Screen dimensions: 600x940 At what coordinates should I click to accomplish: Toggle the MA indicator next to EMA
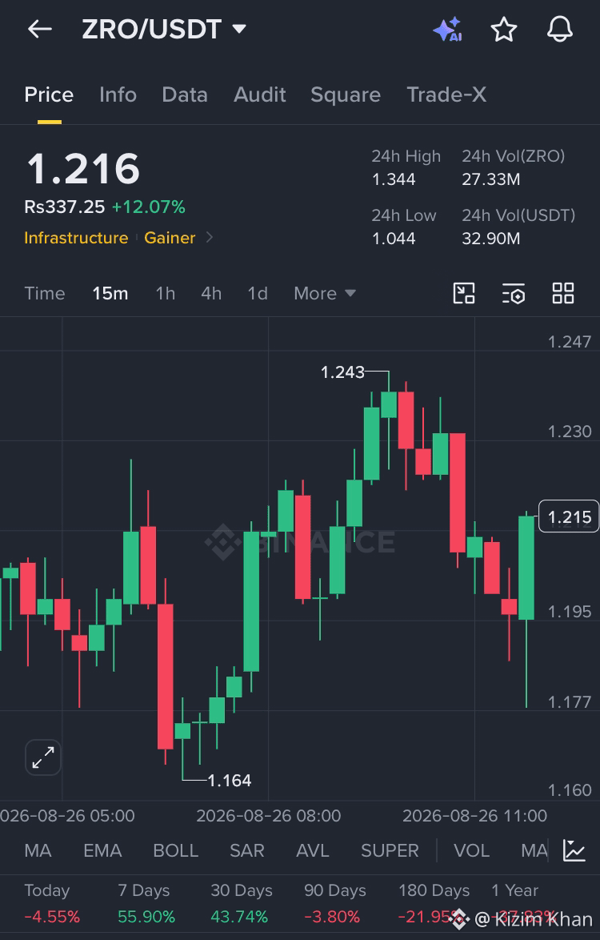coord(38,850)
